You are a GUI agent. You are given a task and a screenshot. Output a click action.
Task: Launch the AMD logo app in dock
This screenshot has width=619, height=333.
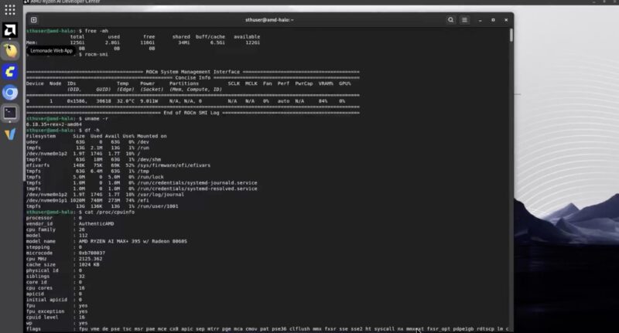[10, 30]
